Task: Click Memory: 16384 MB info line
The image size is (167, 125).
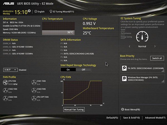Action: tap(19, 32)
